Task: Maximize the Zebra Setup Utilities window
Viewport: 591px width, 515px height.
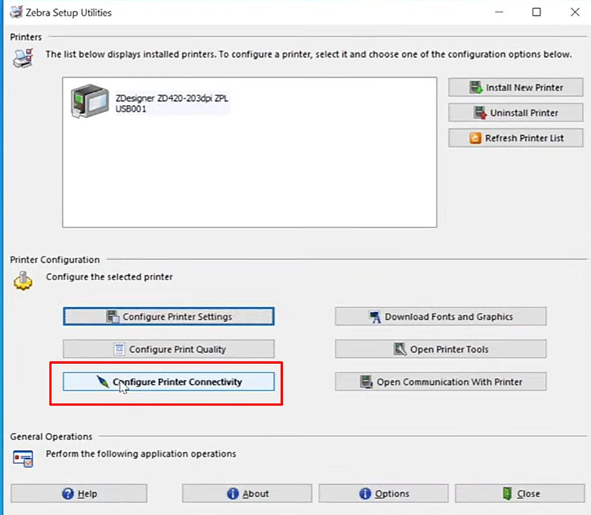Action: [x=536, y=12]
